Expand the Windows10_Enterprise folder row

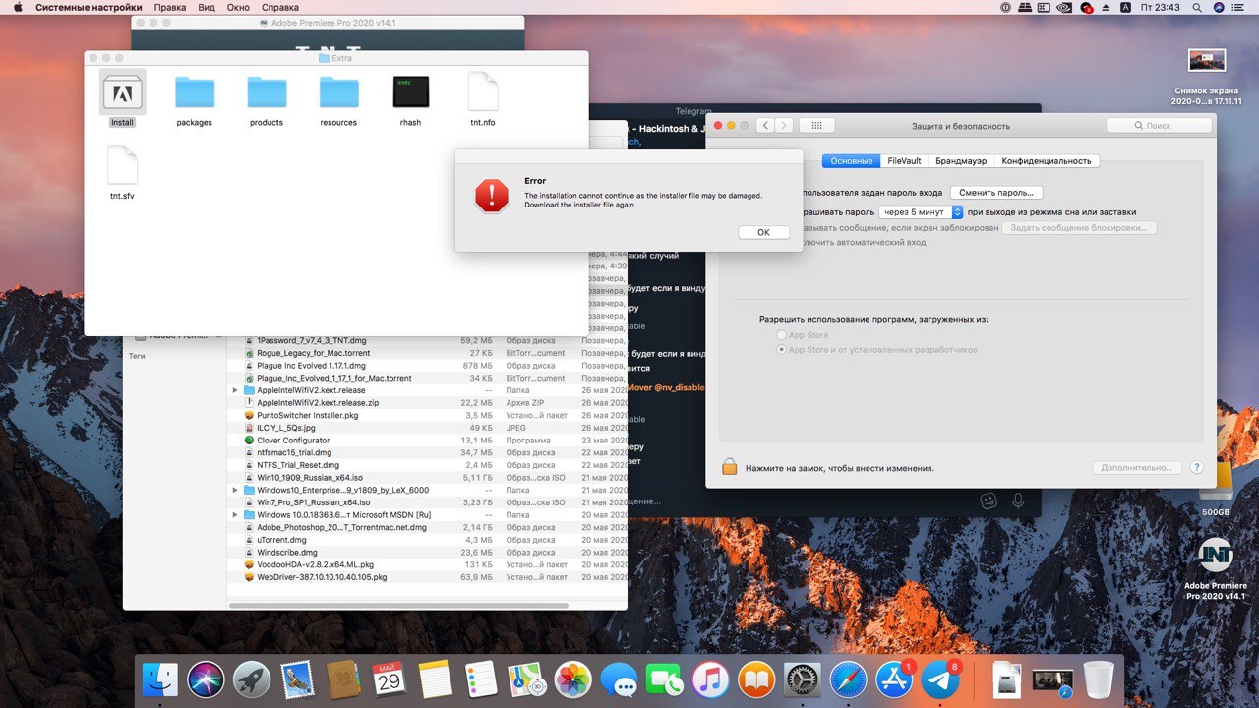(x=235, y=490)
